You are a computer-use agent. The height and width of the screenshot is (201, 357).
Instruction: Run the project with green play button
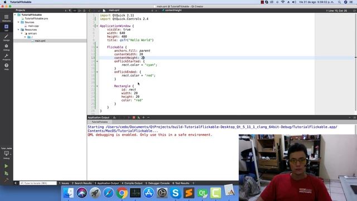coord(6,166)
